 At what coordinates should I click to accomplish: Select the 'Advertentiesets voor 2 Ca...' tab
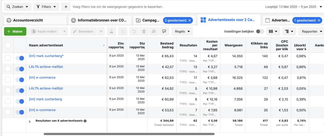(x=229, y=20)
